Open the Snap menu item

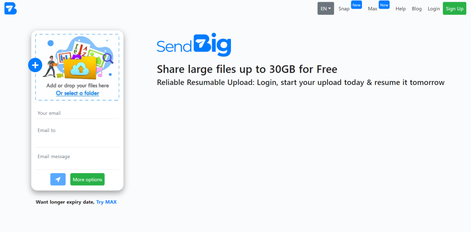[x=344, y=9]
